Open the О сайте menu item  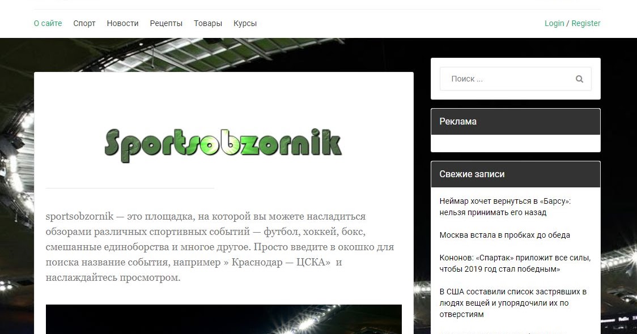click(48, 23)
